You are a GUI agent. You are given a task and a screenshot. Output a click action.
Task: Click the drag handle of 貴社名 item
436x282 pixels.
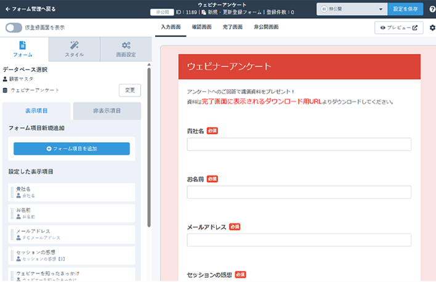tap(12, 192)
